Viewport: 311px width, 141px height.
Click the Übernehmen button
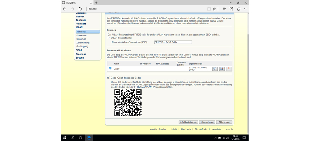[207, 122]
